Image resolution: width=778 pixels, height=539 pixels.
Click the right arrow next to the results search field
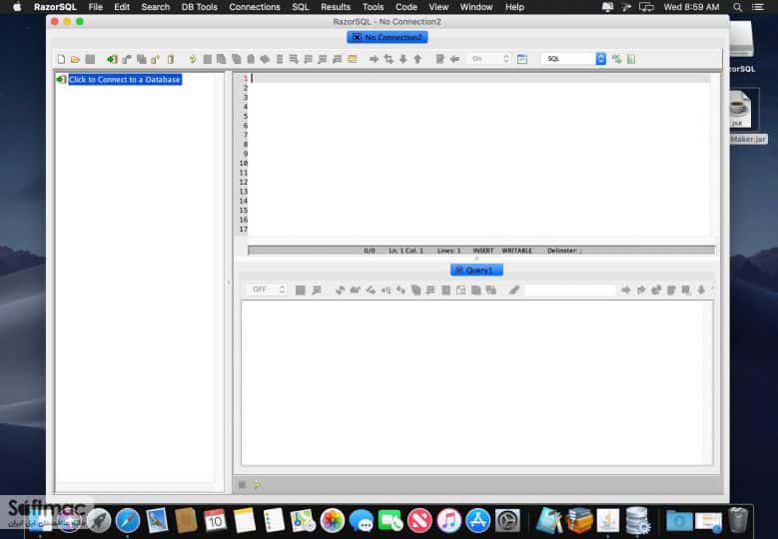625,289
